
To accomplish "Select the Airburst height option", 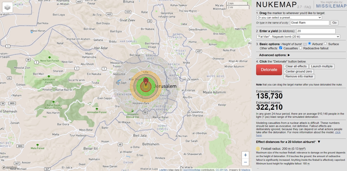I will [x=310, y=43].
